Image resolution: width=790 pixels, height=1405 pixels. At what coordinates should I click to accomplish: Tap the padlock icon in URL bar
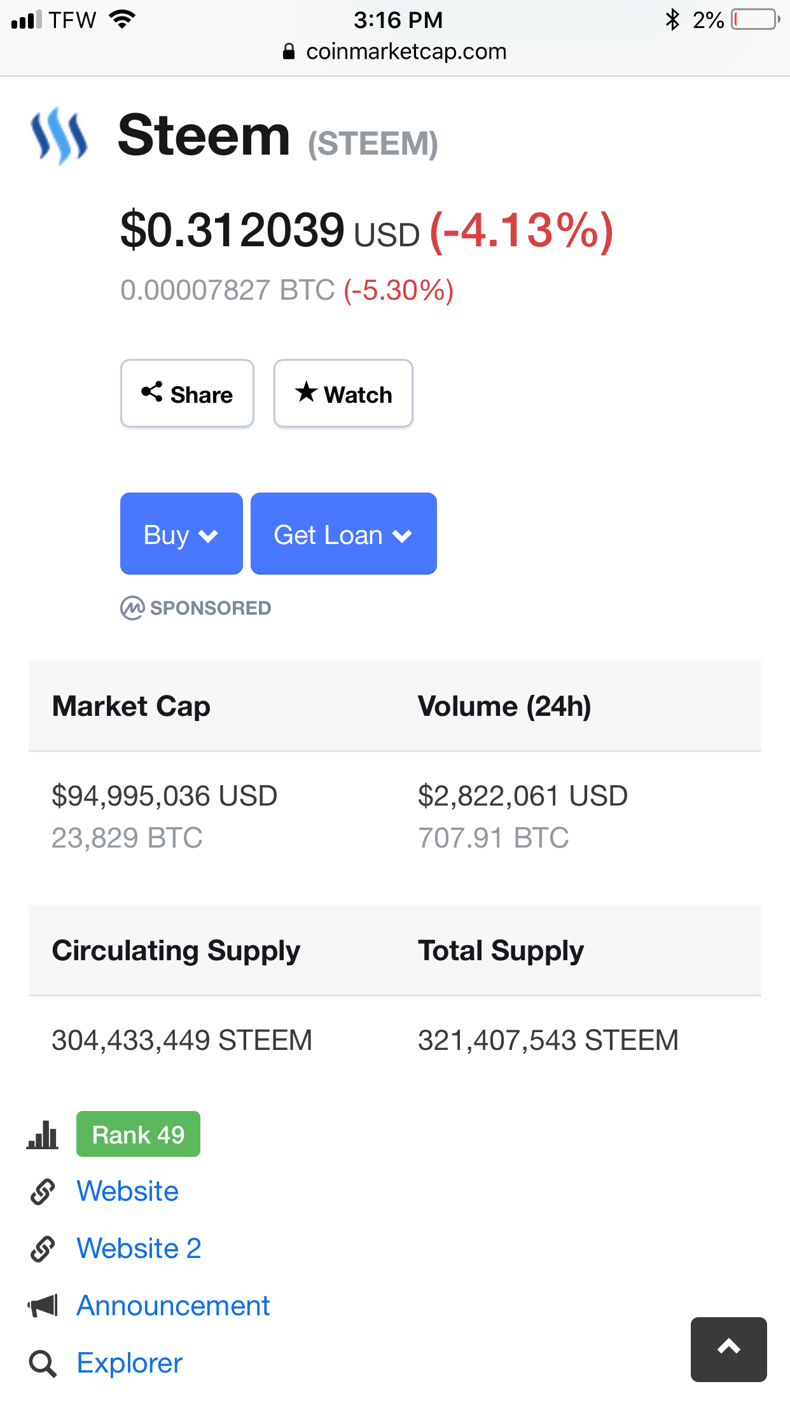pos(289,52)
